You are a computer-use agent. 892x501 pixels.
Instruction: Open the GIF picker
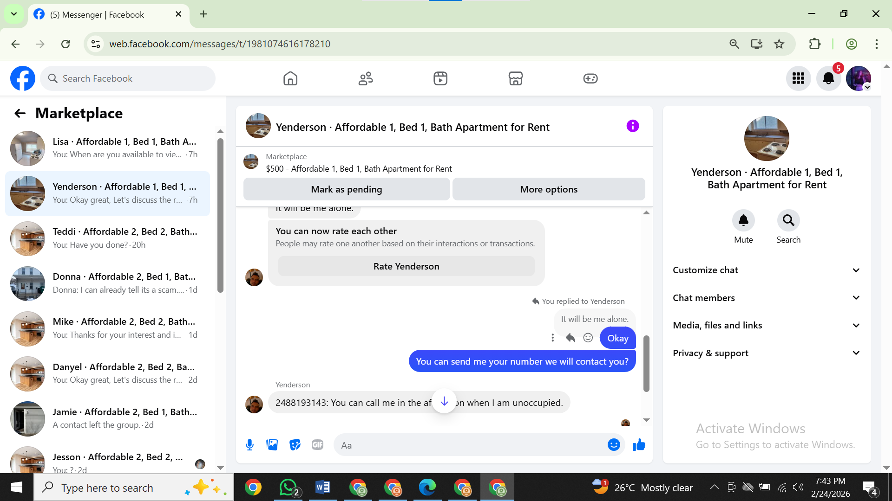317,445
